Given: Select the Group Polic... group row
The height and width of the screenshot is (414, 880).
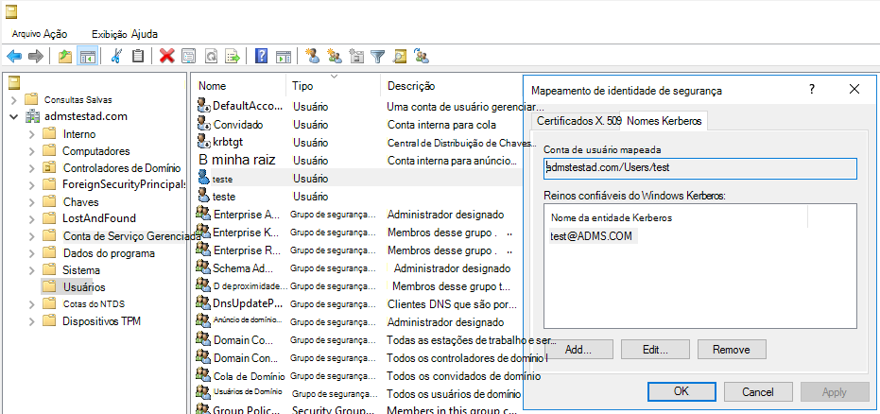Looking at the screenshot, I should (359, 409).
